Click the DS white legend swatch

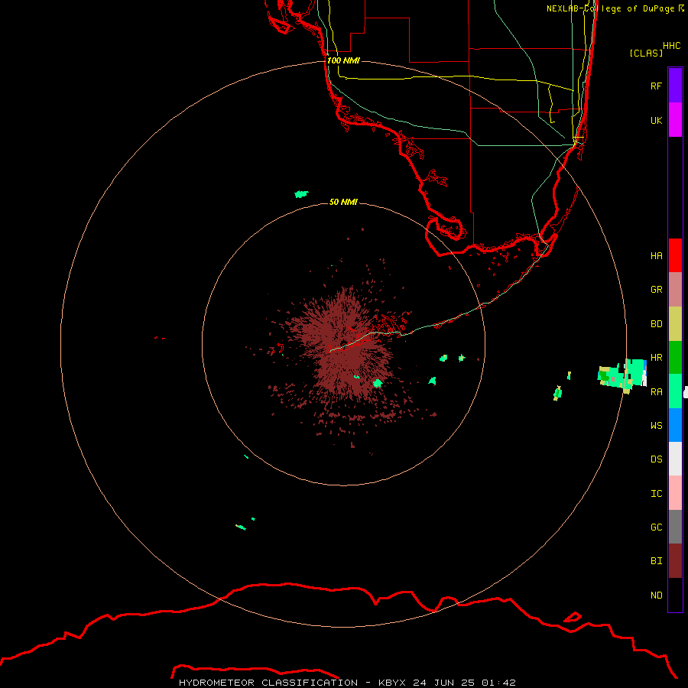point(675,459)
